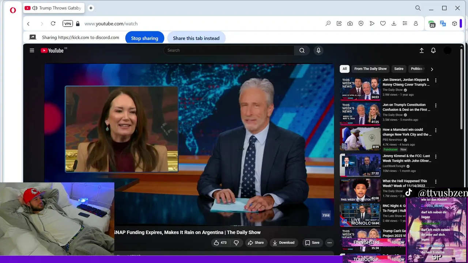Start voice search with the microphone icon
This screenshot has width=468, height=263.
tap(318, 50)
